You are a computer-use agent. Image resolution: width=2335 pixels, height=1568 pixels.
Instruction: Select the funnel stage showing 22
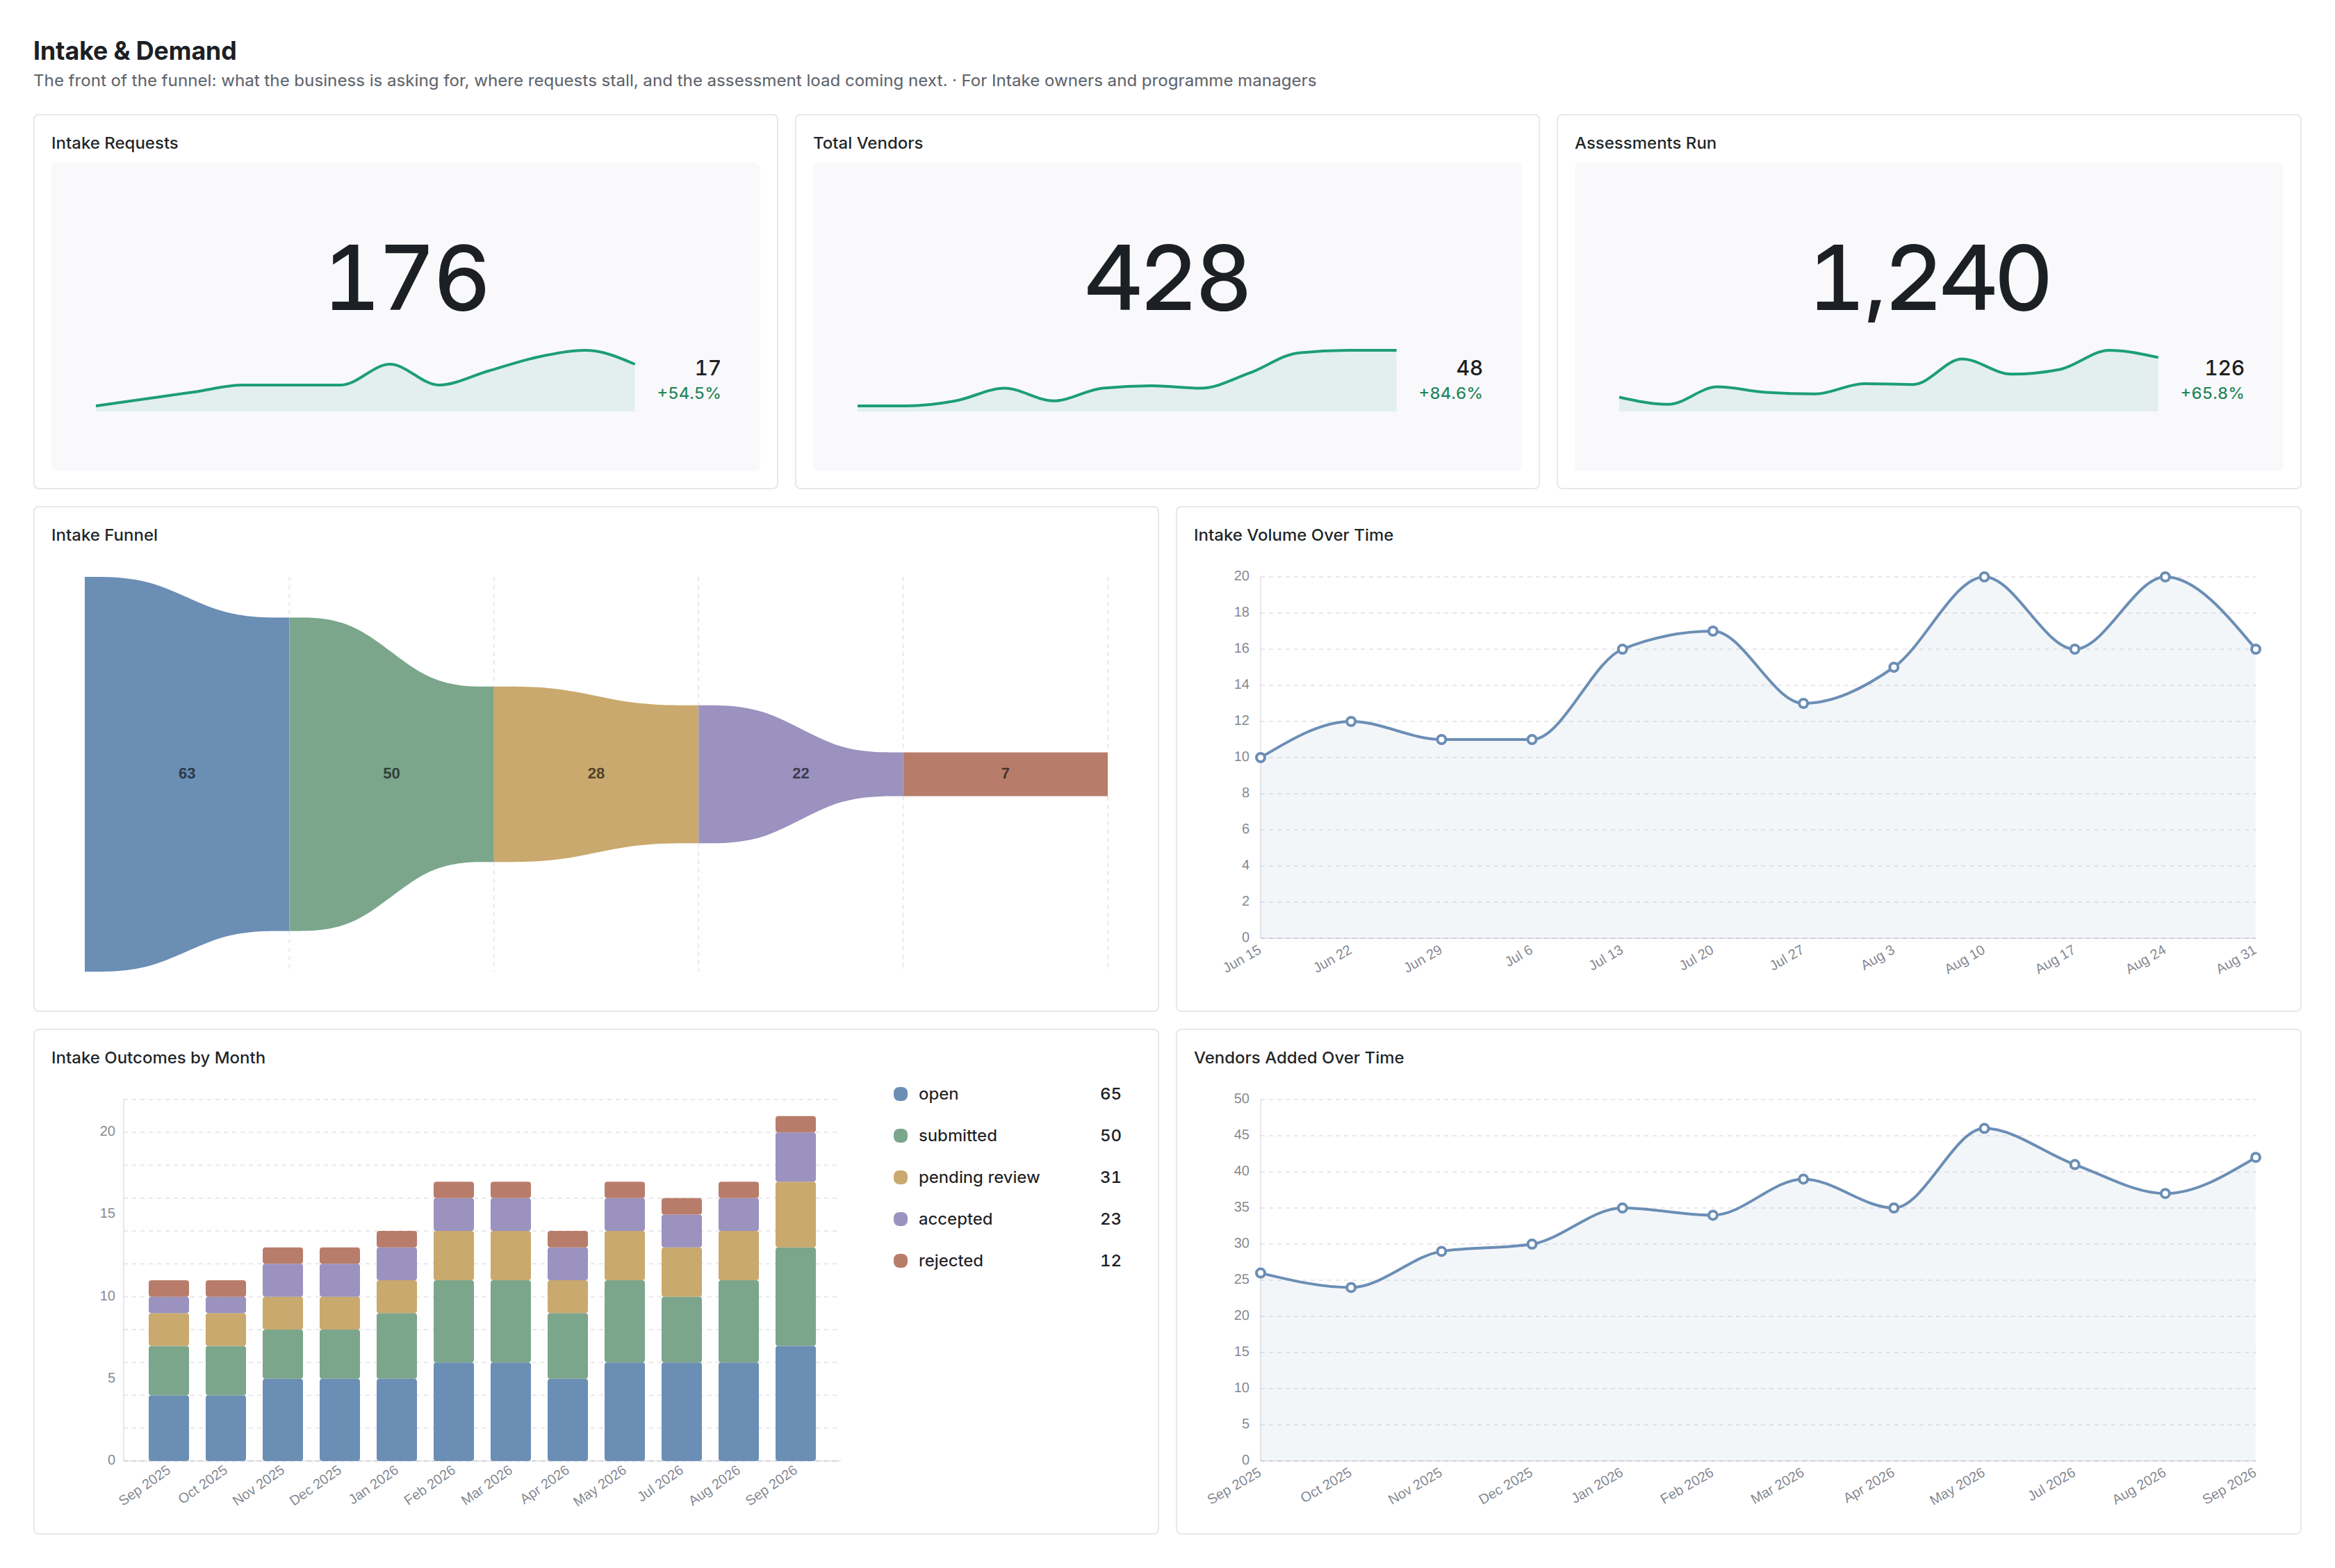tap(801, 774)
